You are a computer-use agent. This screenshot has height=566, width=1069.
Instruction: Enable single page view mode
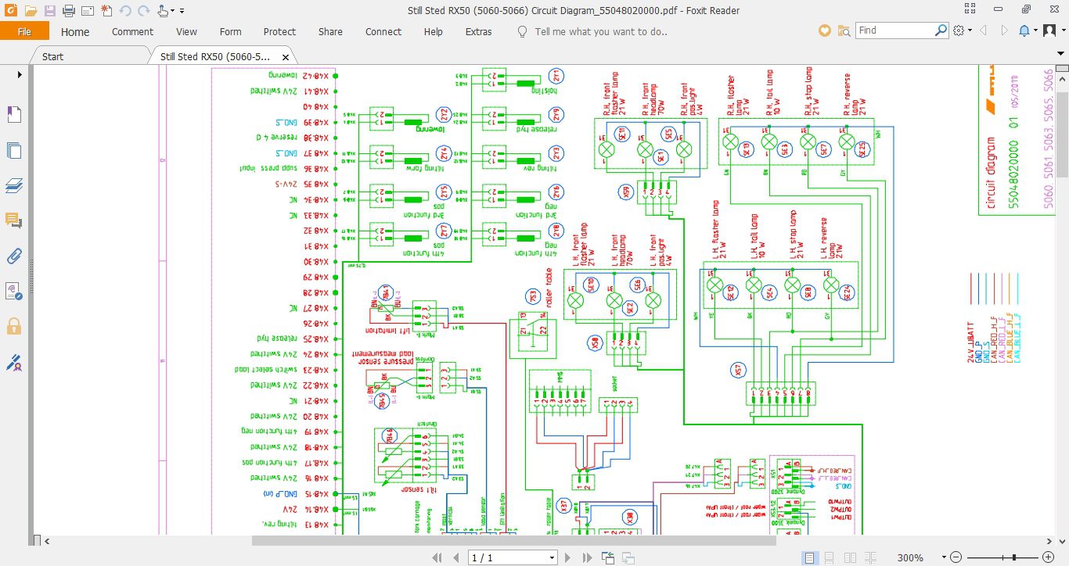tap(810, 557)
